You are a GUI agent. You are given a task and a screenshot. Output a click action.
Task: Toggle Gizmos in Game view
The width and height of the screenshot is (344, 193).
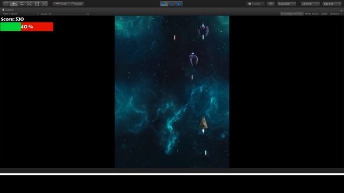[x=335, y=14]
